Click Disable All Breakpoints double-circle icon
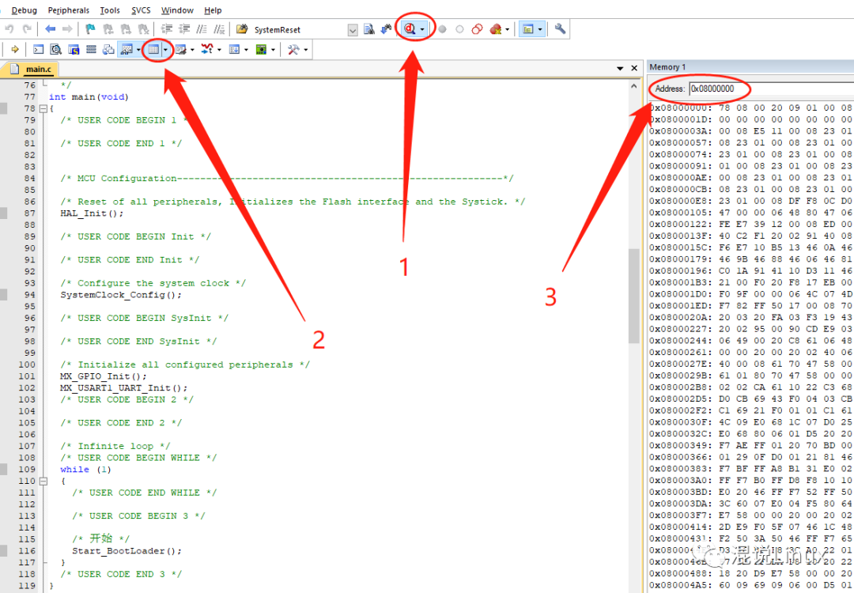Viewport: 854px width, 593px height. (477, 30)
